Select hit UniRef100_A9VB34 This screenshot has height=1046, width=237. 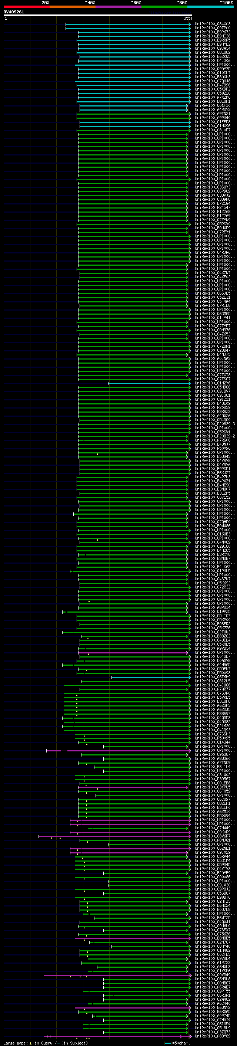212,649
